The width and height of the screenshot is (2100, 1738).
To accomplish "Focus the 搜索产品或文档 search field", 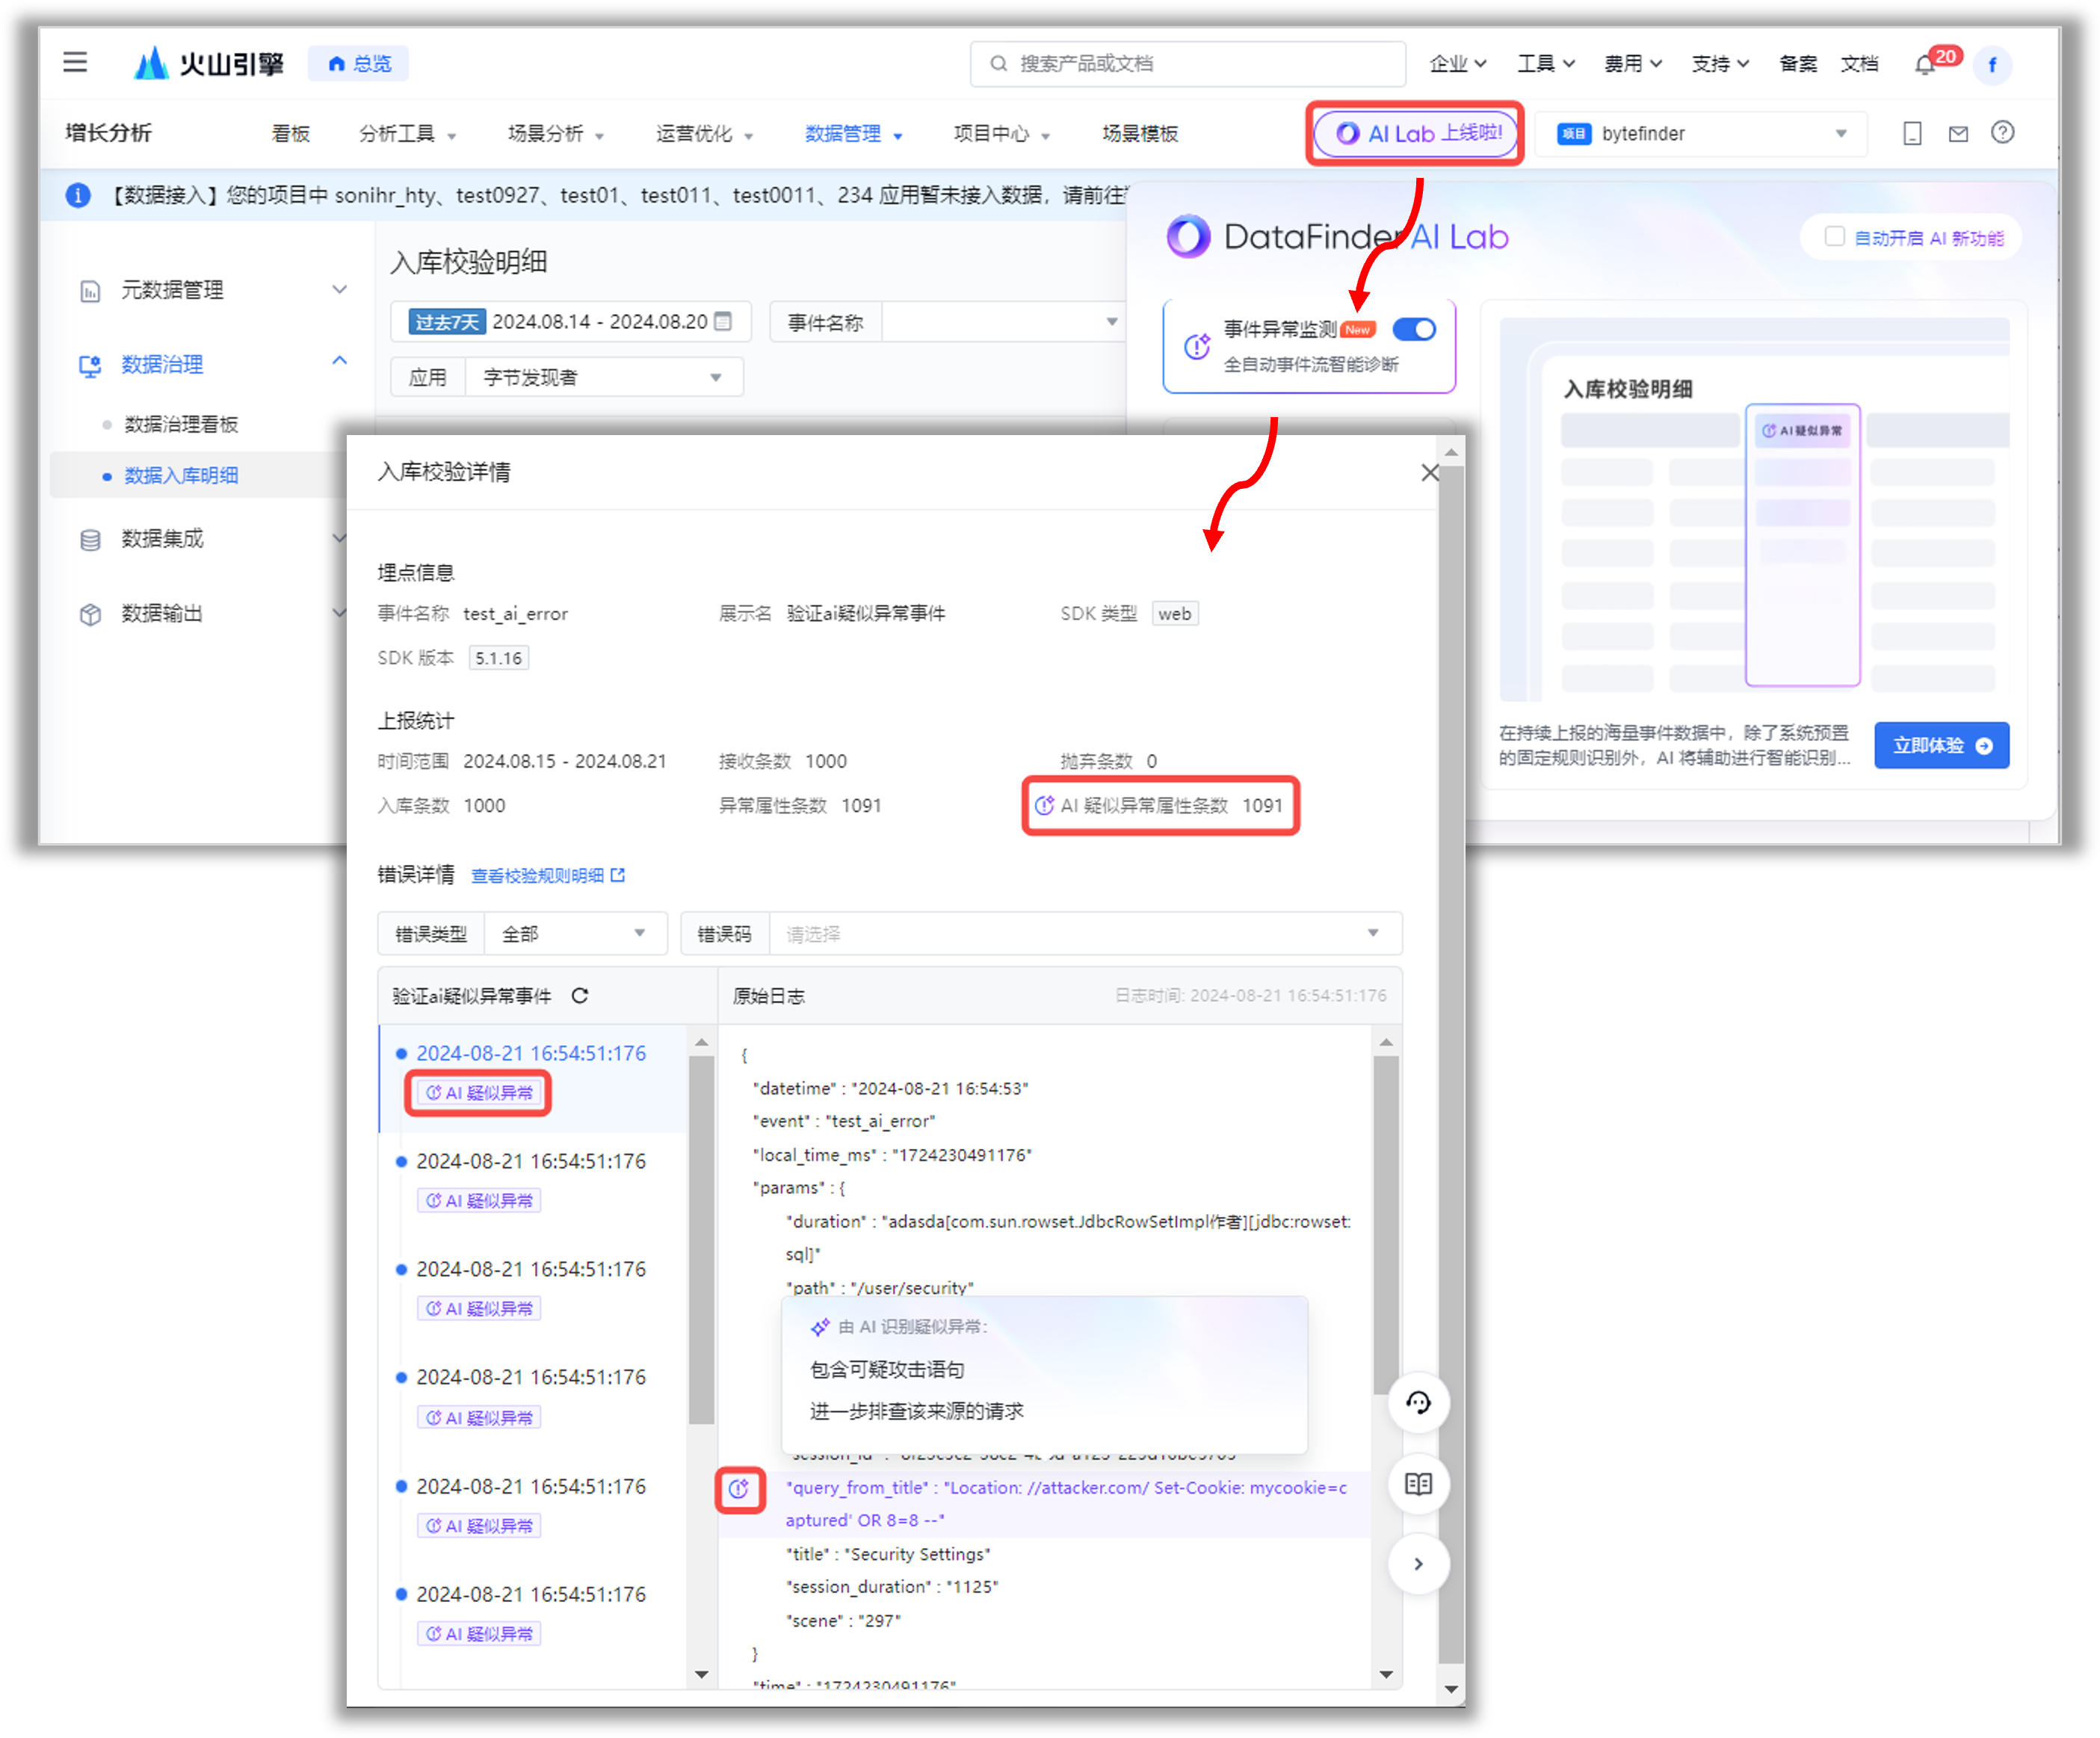I will pyautogui.click(x=1187, y=64).
